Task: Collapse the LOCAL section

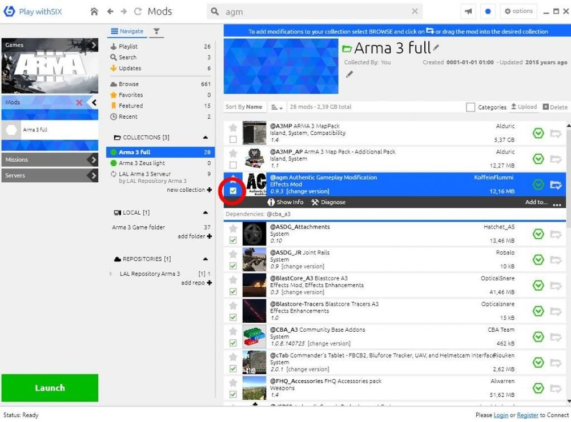Action: [x=206, y=212]
